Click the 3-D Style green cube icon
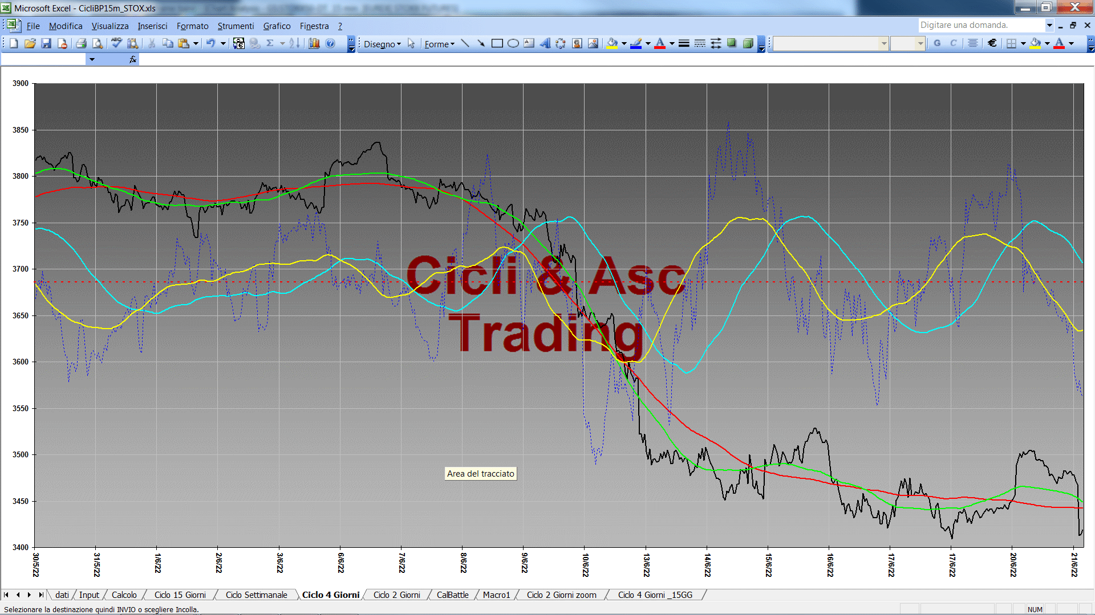1095x615 pixels. tap(748, 43)
